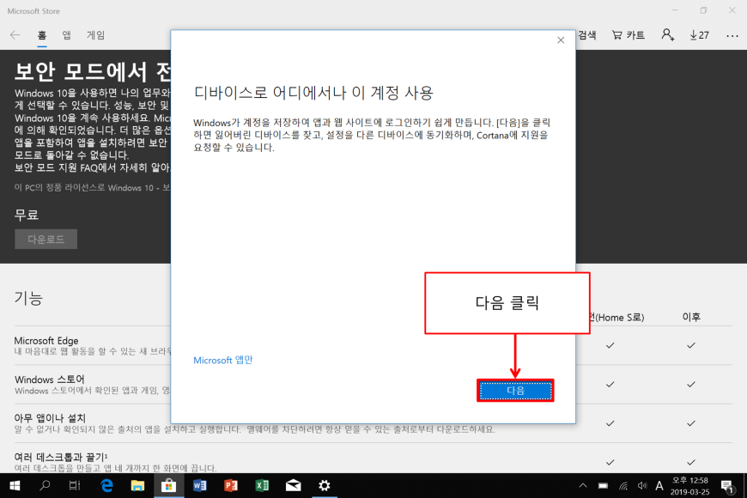This screenshot has height=498, width=747.
Task: Close the Microsoft Store window
Action: (732, 10)
